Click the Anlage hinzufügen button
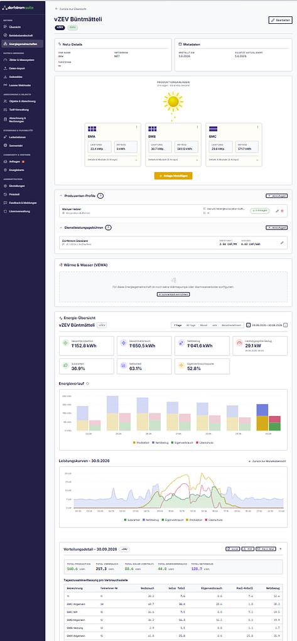The width and height of the screenshot is (297, 641). pos(173,176)
